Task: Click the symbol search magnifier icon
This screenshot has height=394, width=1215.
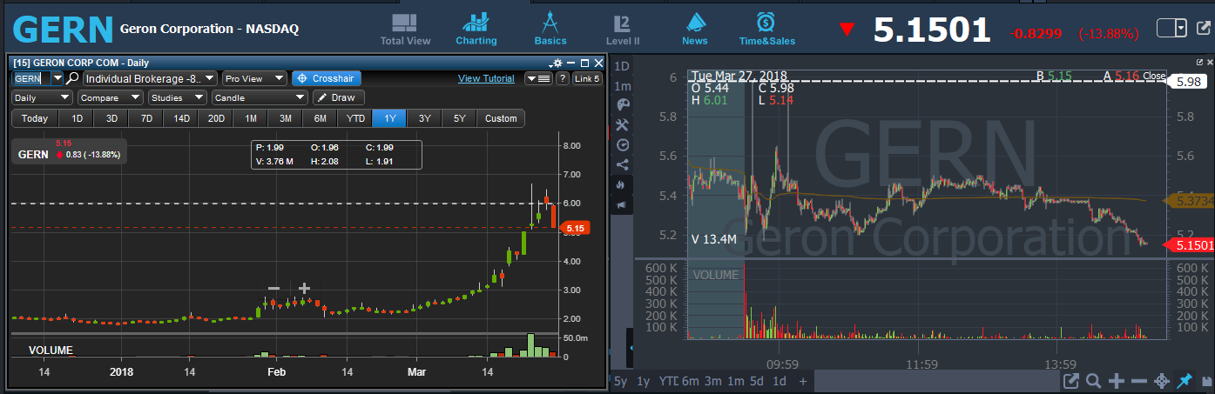Action: [73, 78]
